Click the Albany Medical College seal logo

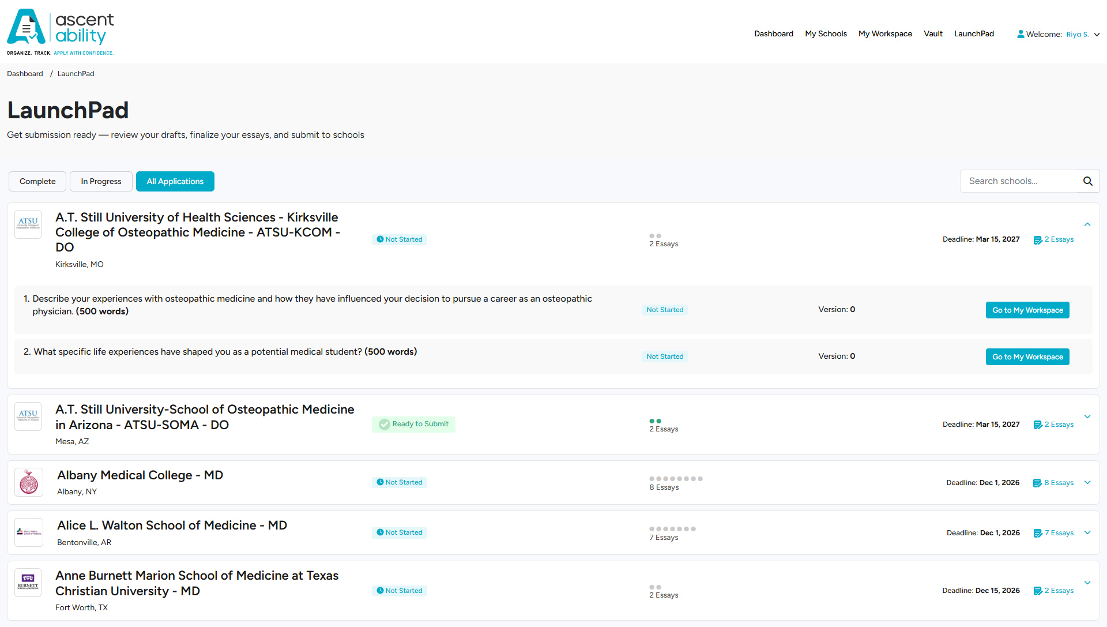[29, 482]
